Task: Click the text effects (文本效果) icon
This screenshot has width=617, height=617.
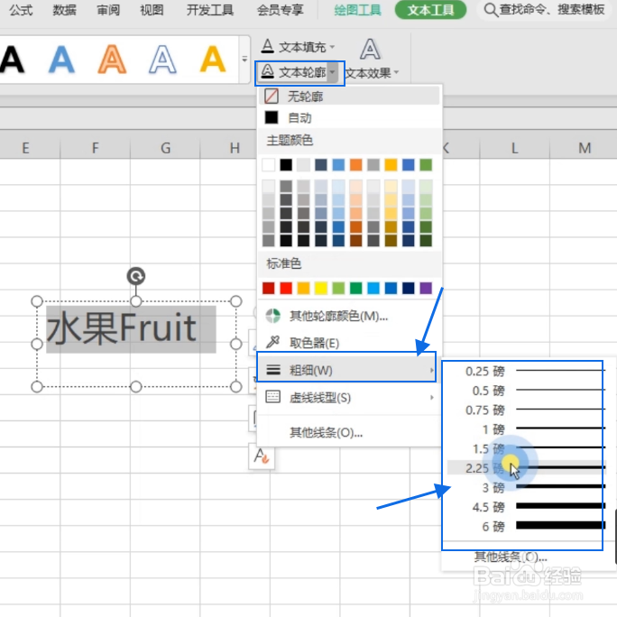Action: (x=370, y=50)
